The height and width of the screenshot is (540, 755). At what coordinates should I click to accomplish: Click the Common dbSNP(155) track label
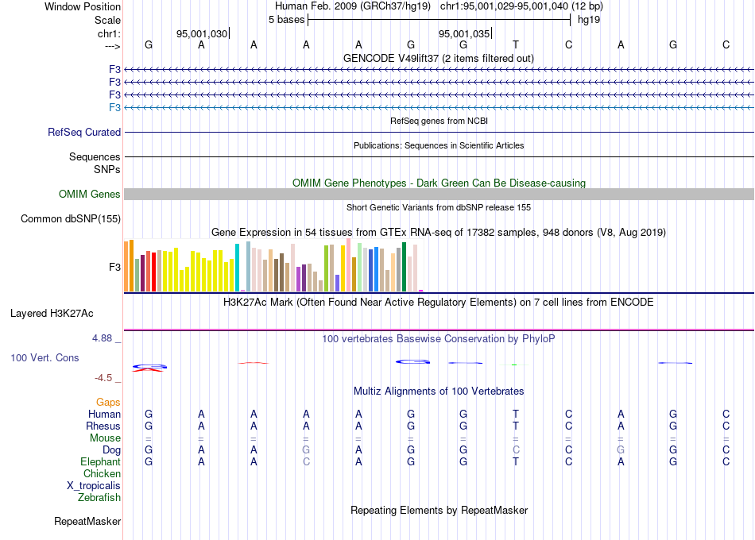[70, 218]
